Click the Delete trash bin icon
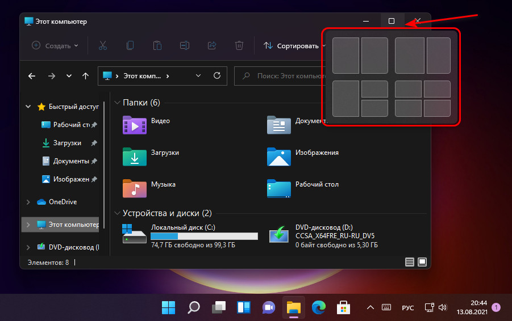 [x=239, y=45]
